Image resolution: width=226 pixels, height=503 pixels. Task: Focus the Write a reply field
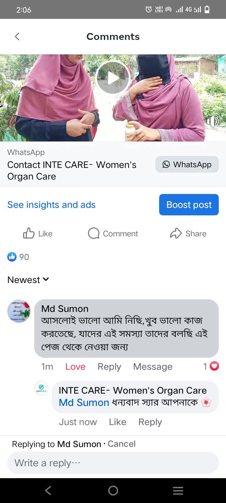113,463
